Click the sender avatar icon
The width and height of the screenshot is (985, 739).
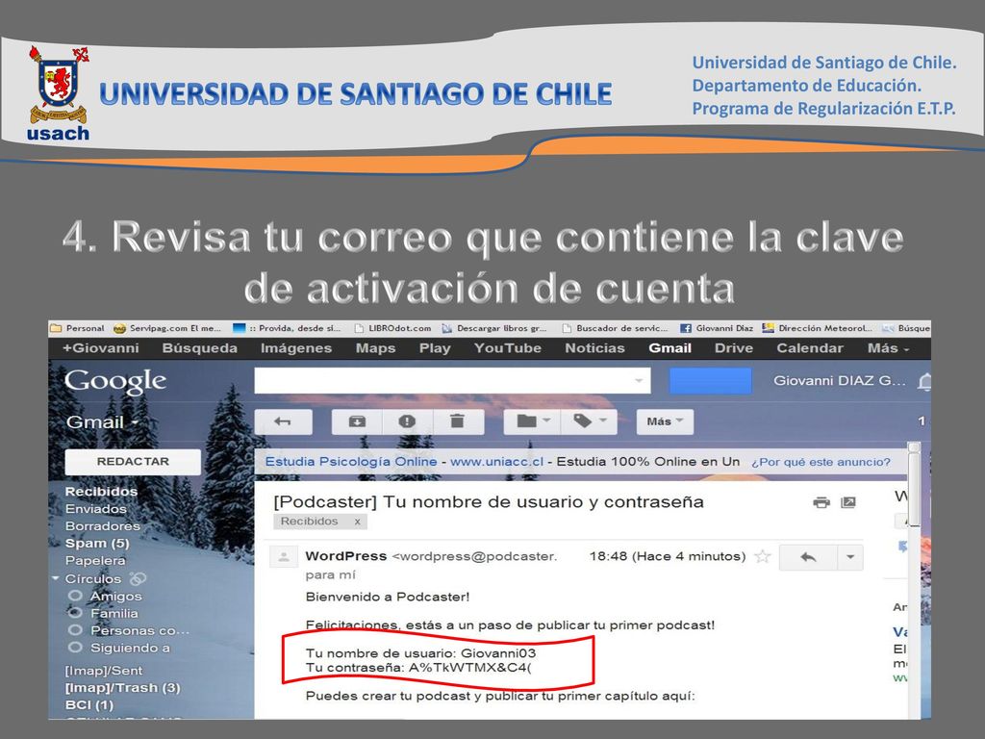284,557
